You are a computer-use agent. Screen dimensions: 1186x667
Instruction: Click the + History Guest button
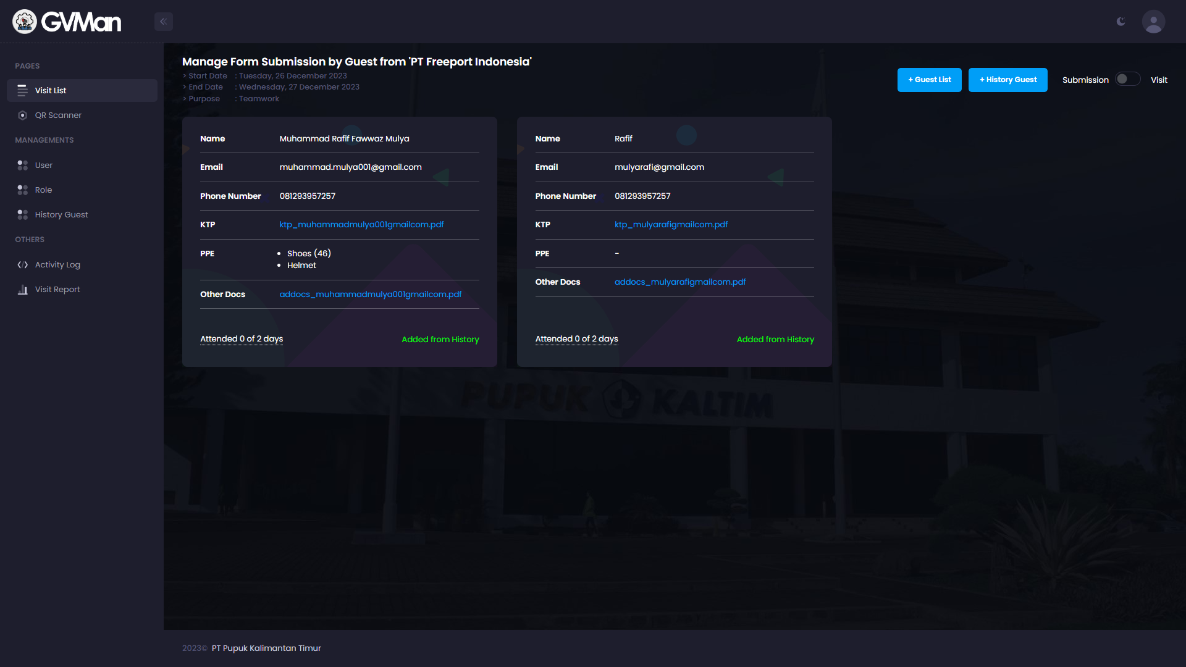(x=1007, y=80)
